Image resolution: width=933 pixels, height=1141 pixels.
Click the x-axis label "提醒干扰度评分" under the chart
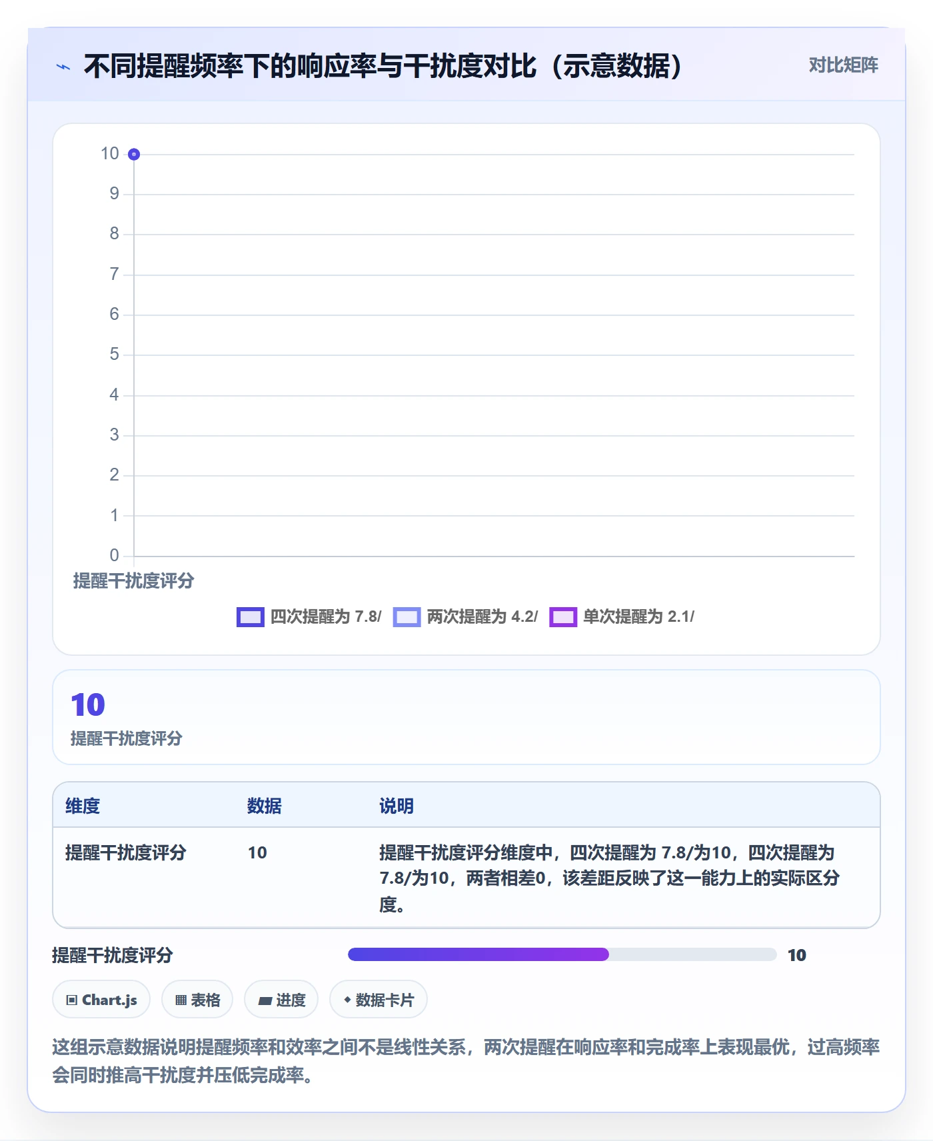133,580
